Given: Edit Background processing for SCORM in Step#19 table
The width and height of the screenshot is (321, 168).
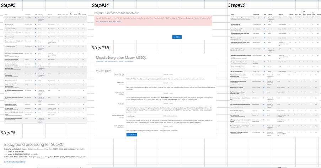Looking at the screenshot, I should click(x=264, y=132).
